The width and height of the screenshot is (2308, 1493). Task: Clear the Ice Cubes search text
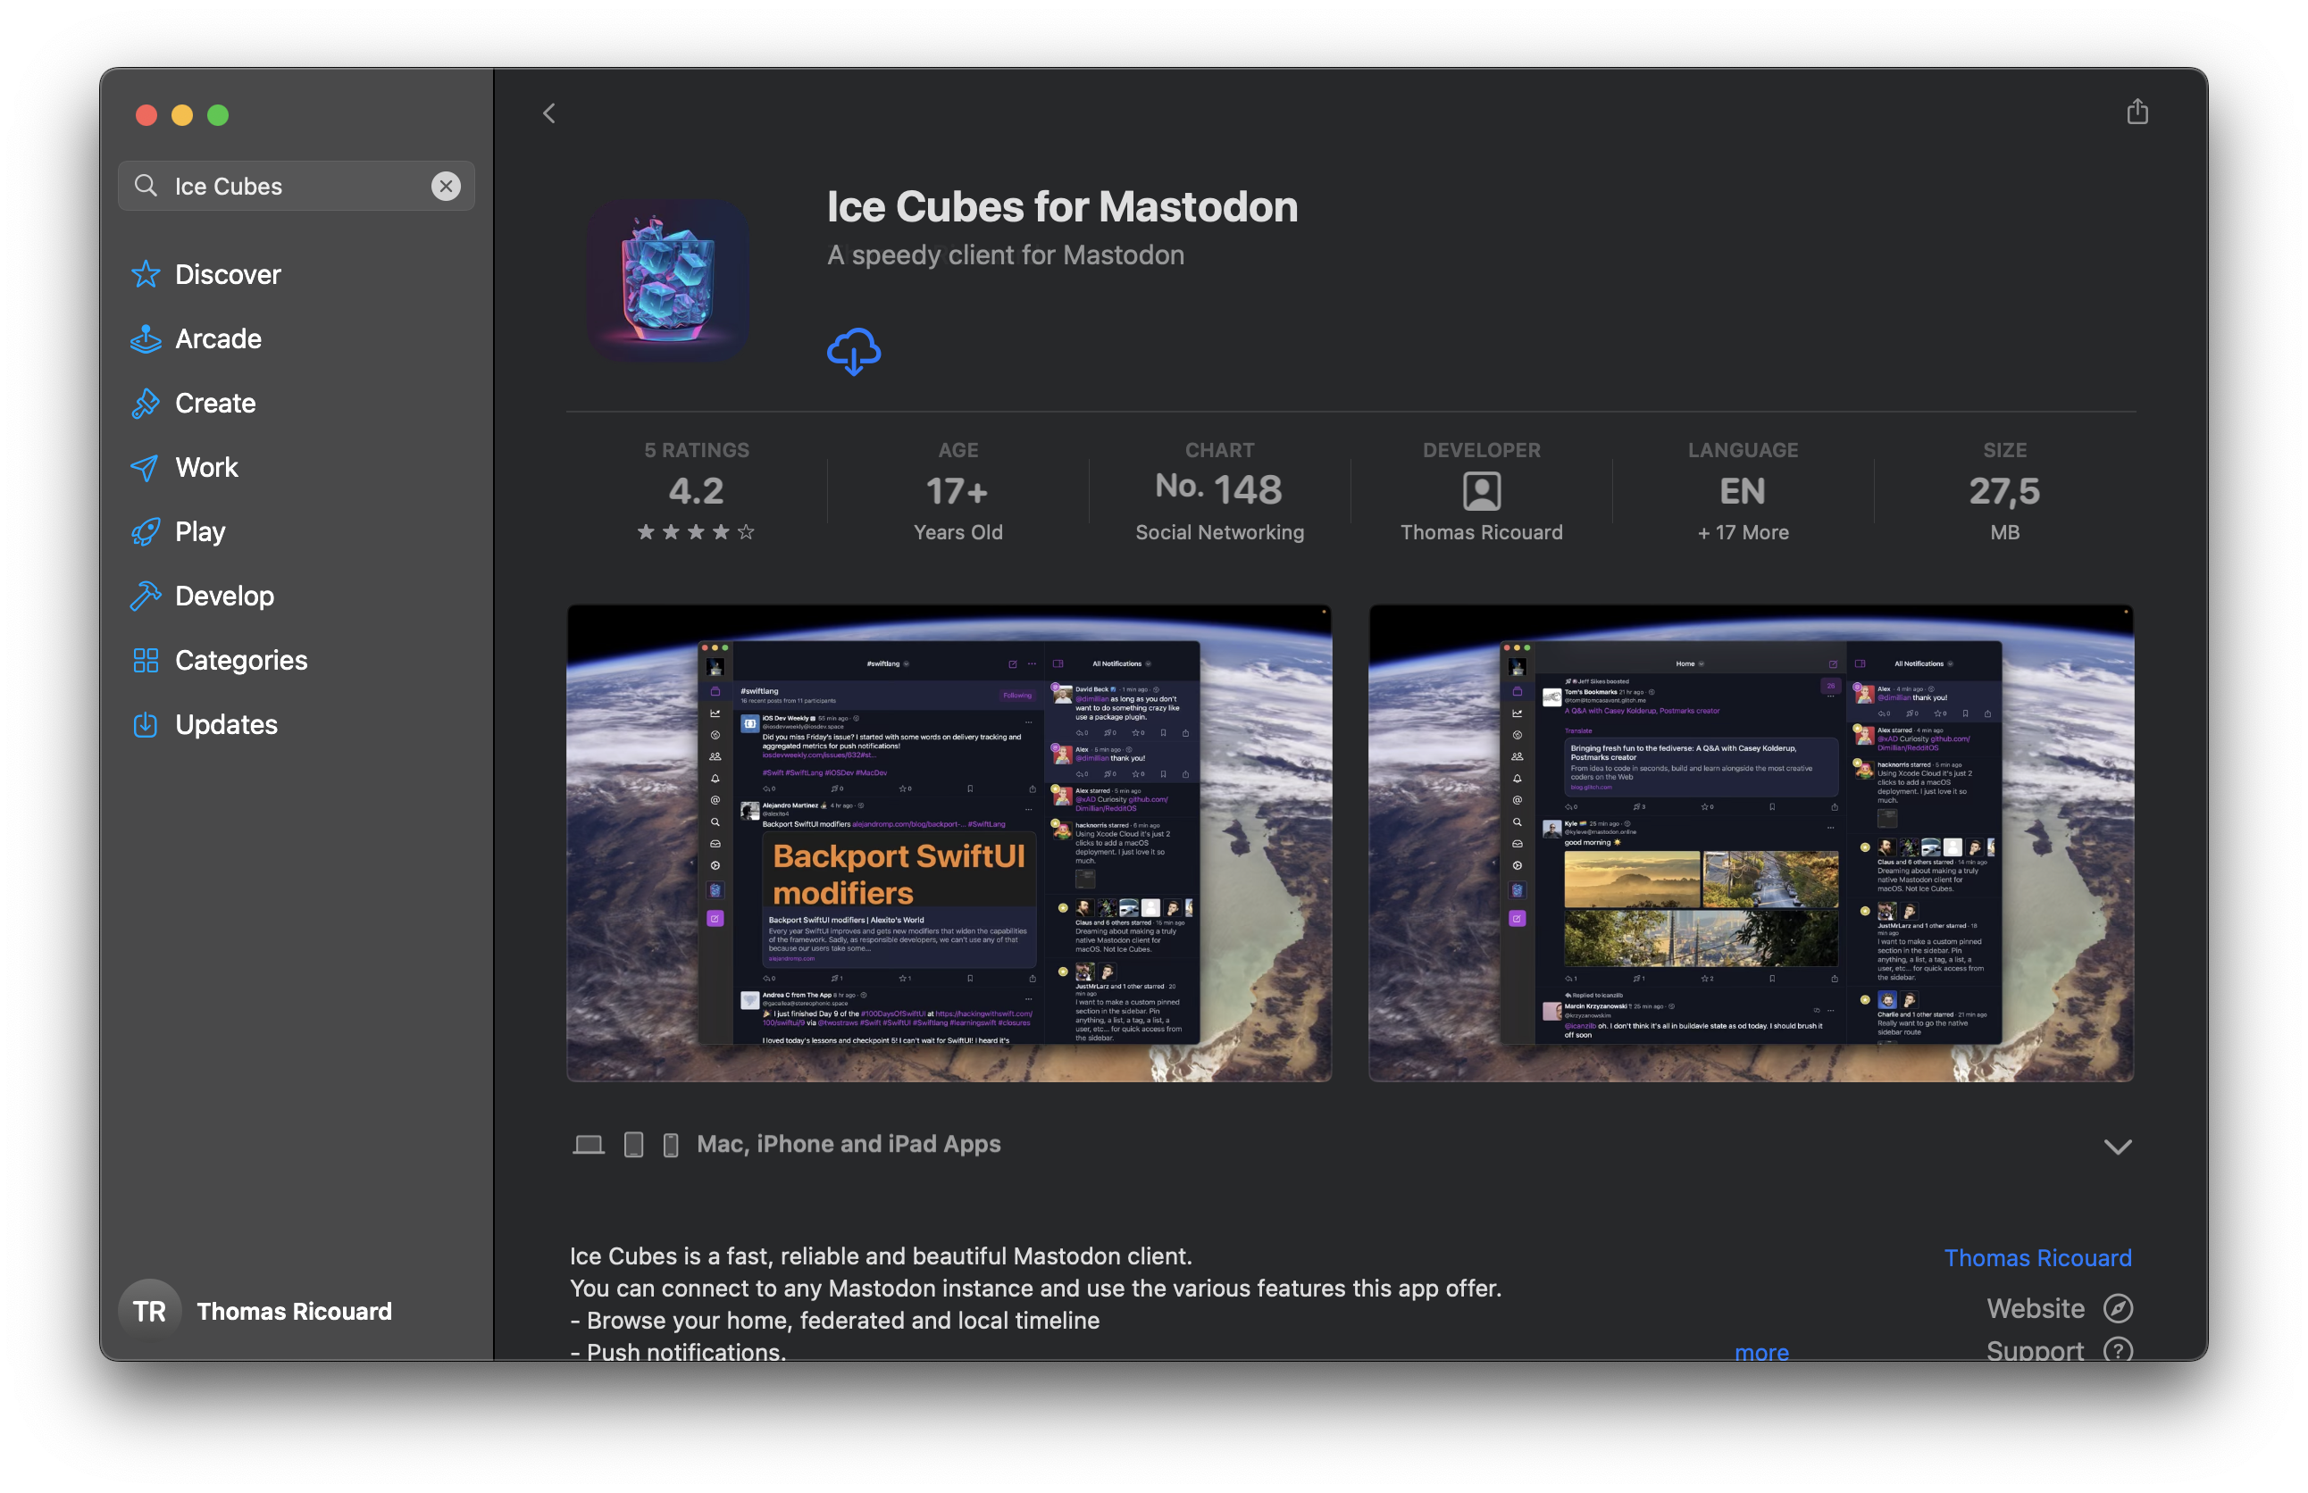[x=445, y=186]
